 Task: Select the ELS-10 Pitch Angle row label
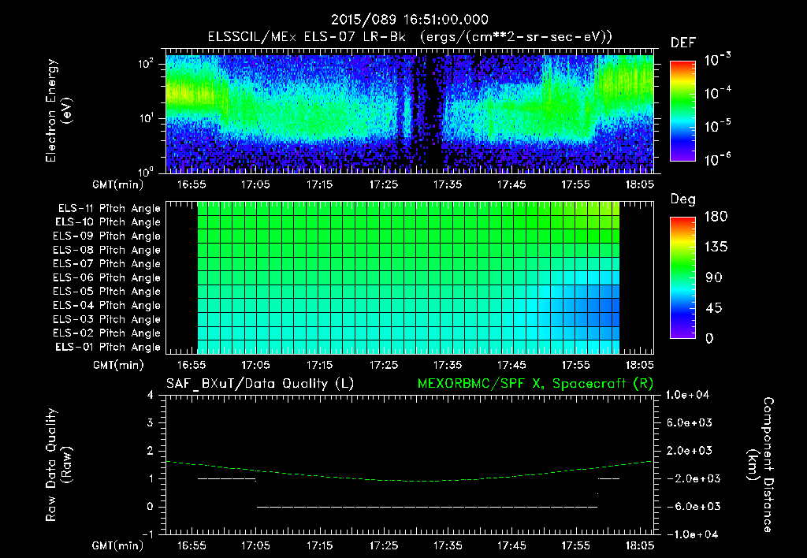coord(108,222)
